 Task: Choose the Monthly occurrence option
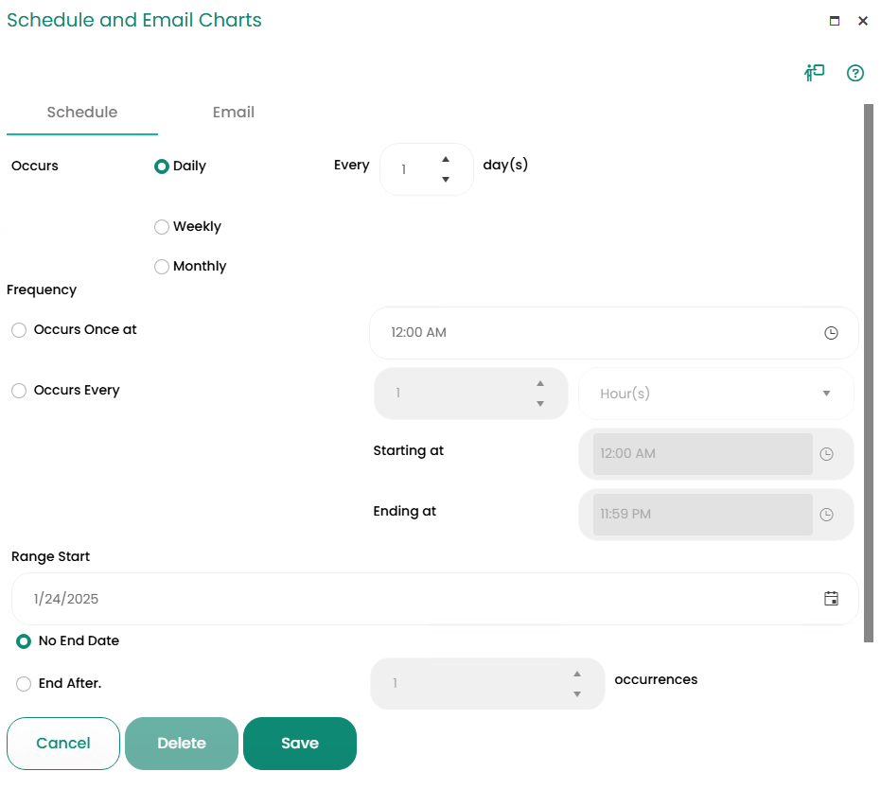click(x=162, y=267)
